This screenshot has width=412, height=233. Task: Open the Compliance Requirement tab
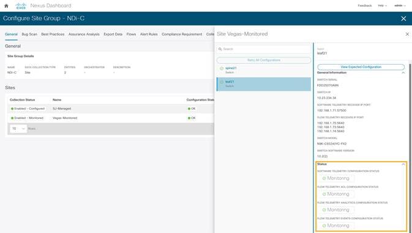pyautogui.click(x=182, y=34)
